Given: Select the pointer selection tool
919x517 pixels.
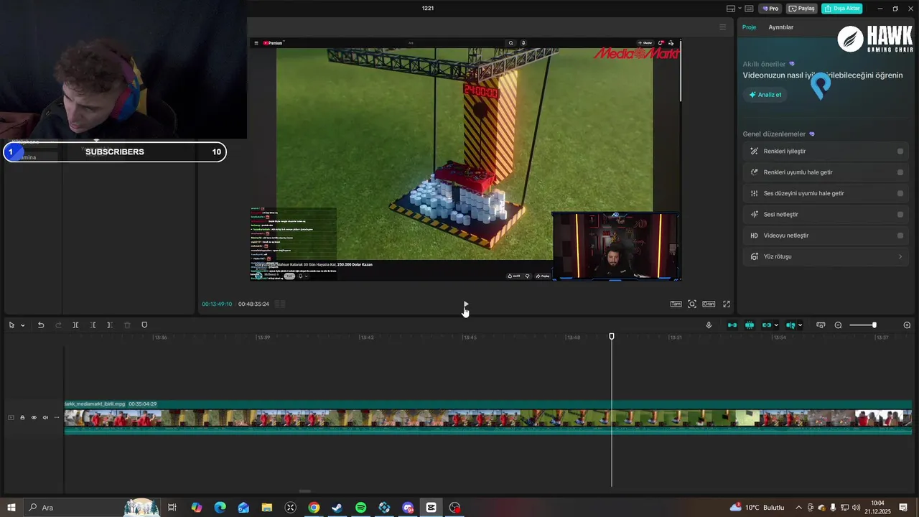Looking at the screenshot, I should (11, 325).
